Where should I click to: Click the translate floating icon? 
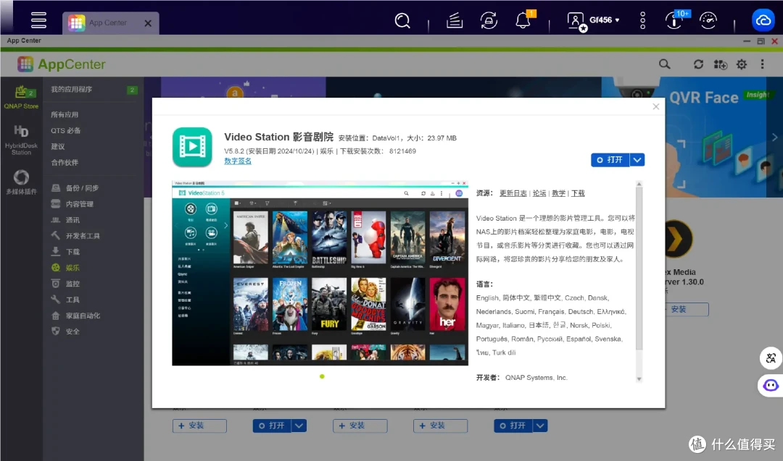(x=771, y=358)
